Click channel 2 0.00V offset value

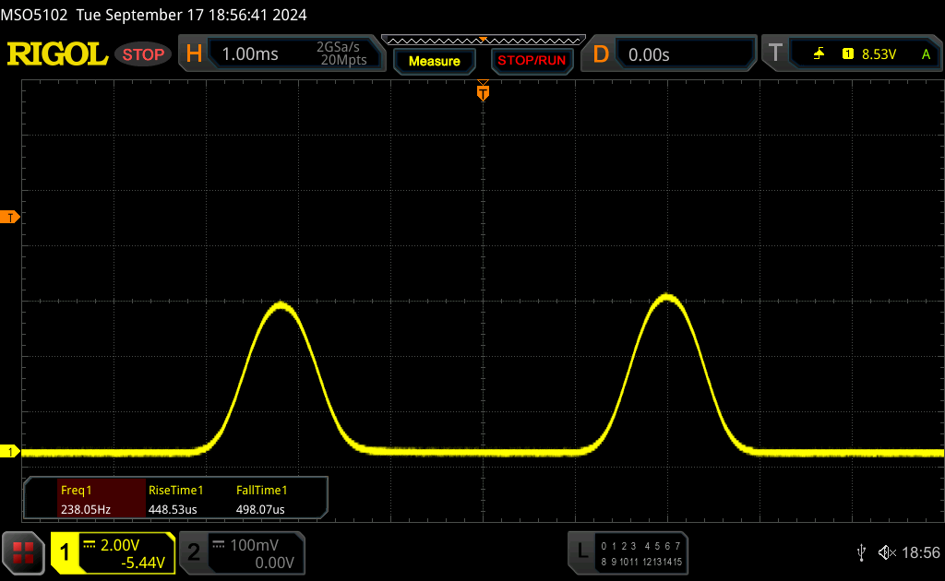click(274, 563)
